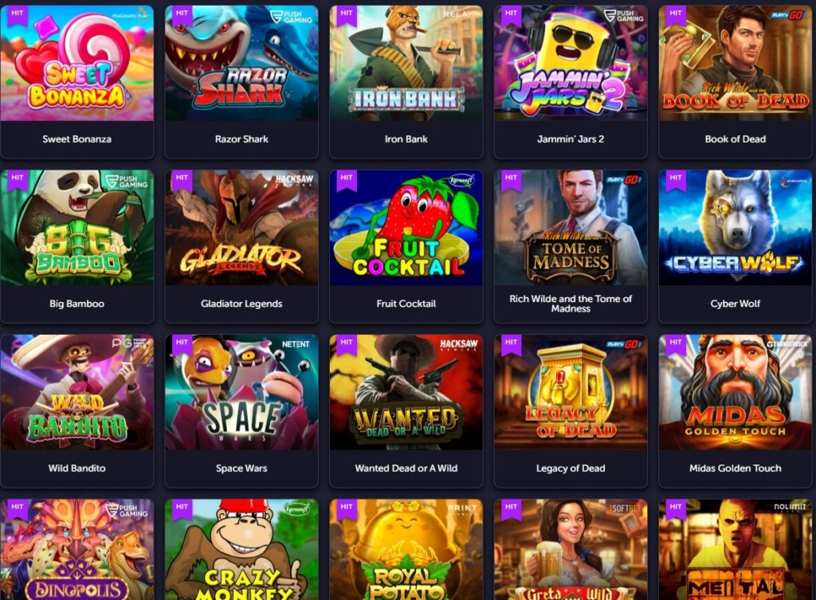The image size is (816, 600).
Task: Open Wanted Dead or A Wild title
Action: [x=406, y=468]
